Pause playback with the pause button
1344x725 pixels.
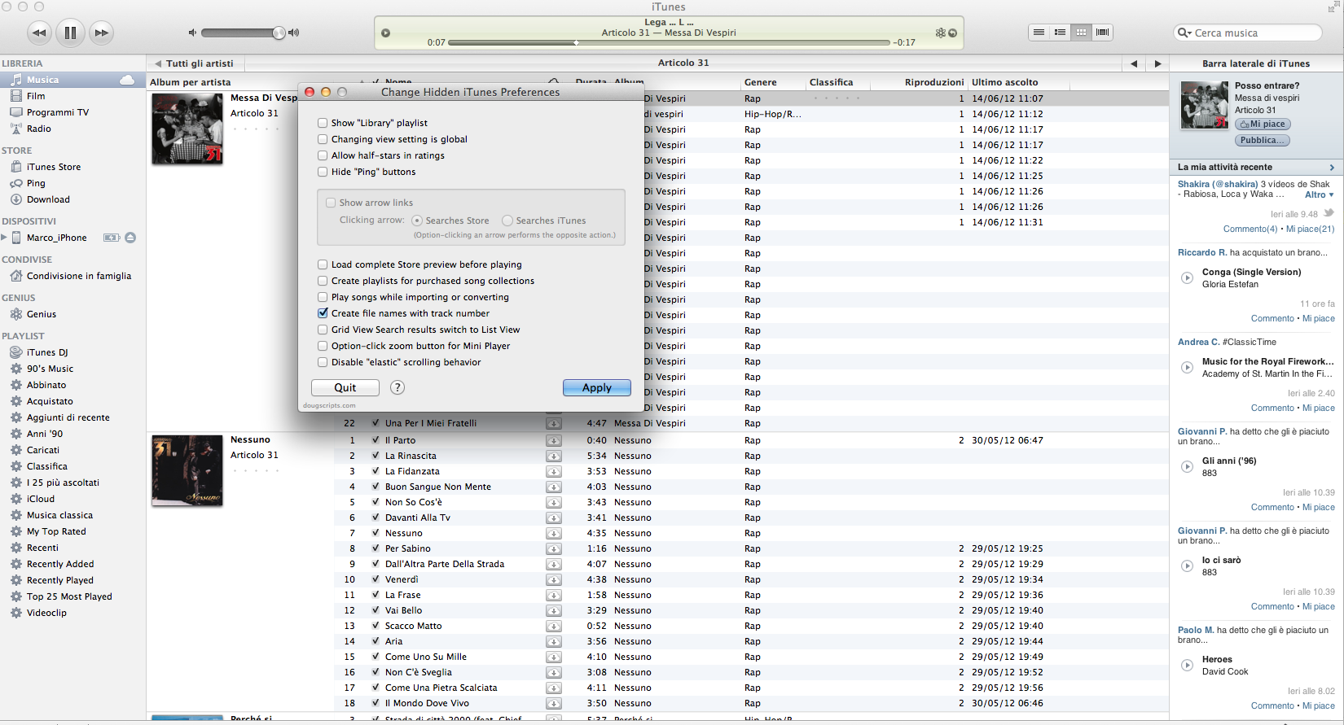pyautogui.click(x=70, y=33)
